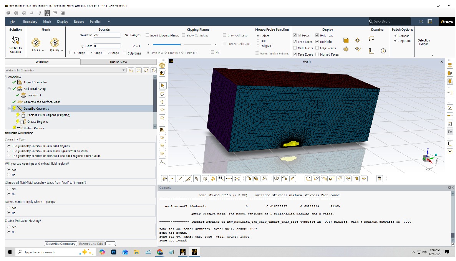This screenshot has width=456, height=261.
Task: Click the Display eye-slash hide icon
Action: pos(358,49)
